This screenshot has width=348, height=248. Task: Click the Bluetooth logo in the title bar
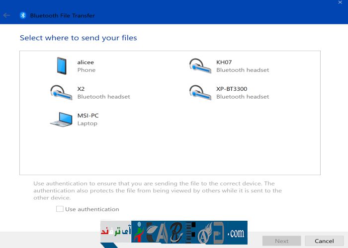(22, 15)
